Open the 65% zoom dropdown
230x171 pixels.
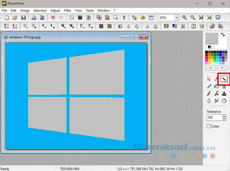coord(177,18)
